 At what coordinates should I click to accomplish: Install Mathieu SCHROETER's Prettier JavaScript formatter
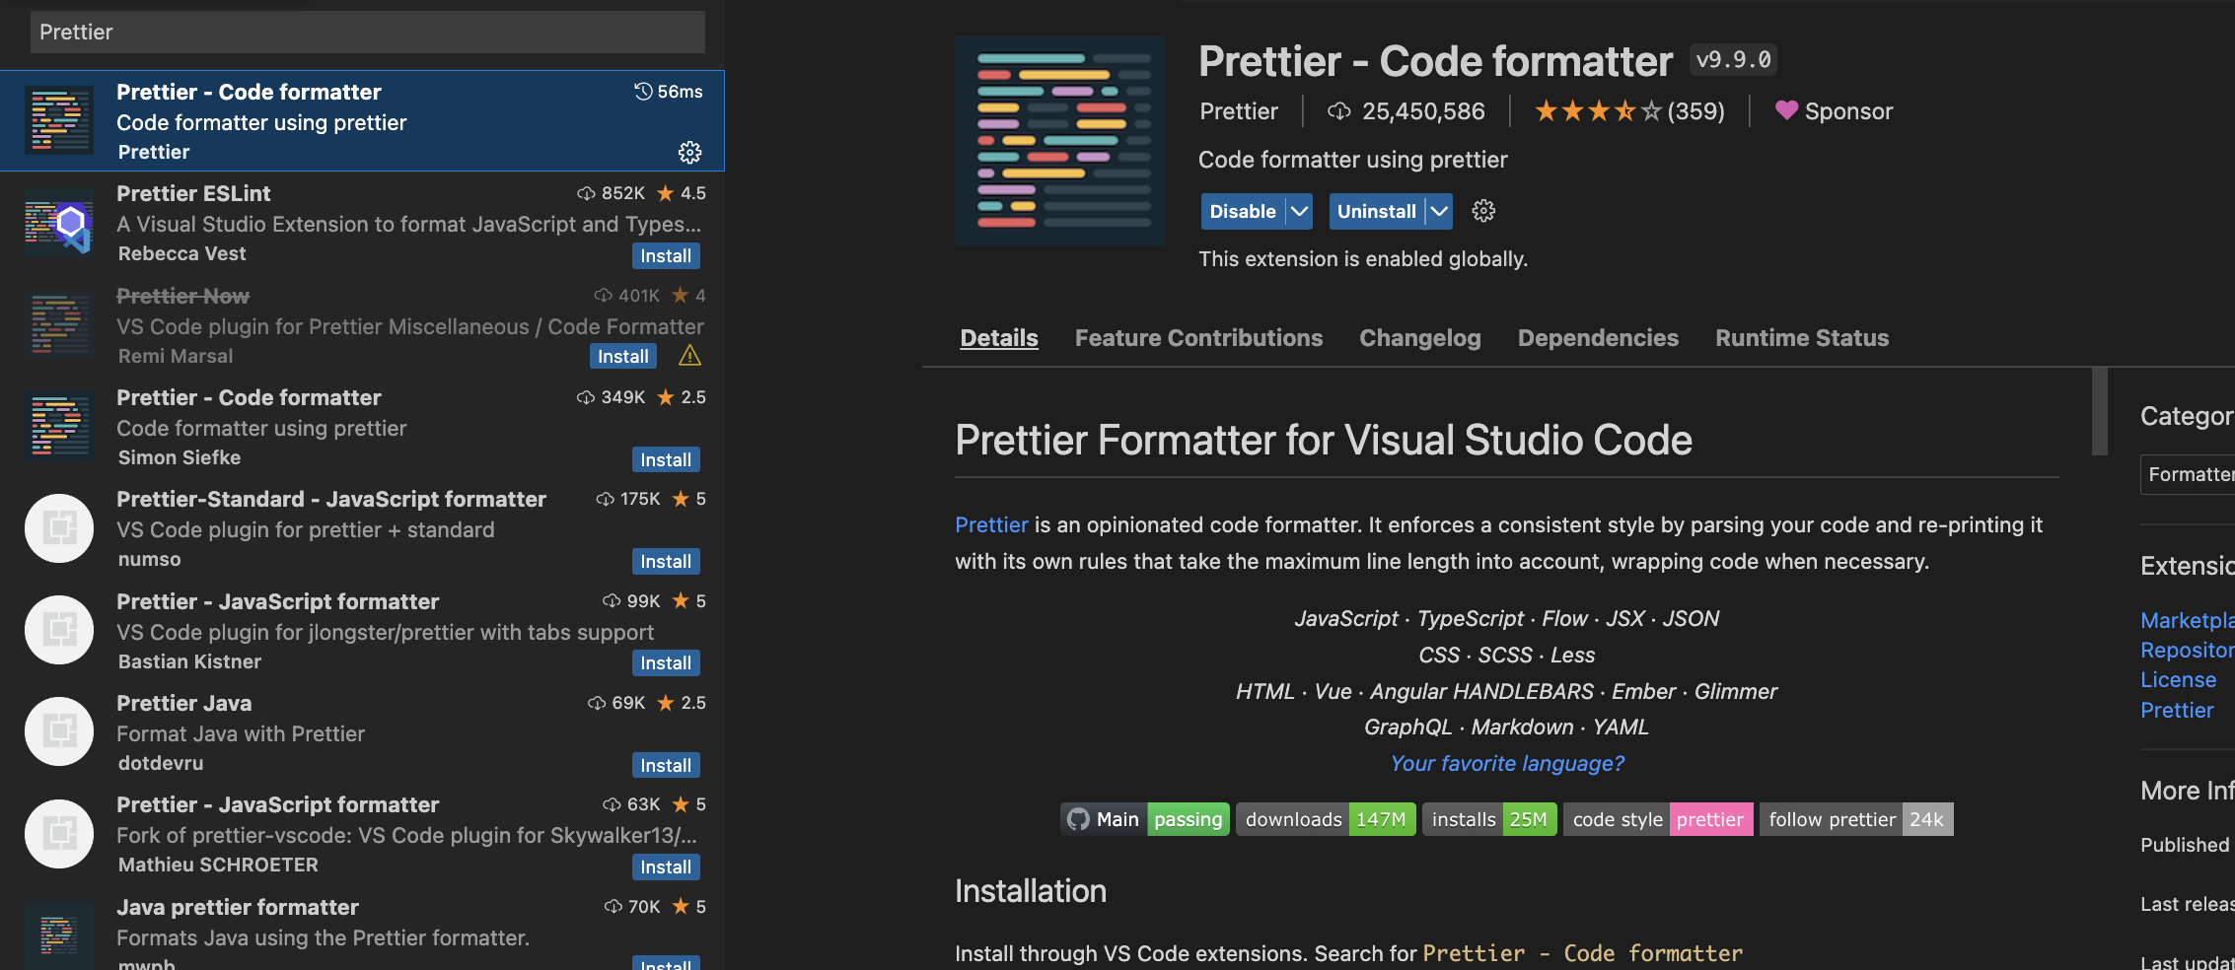[666, 866]
